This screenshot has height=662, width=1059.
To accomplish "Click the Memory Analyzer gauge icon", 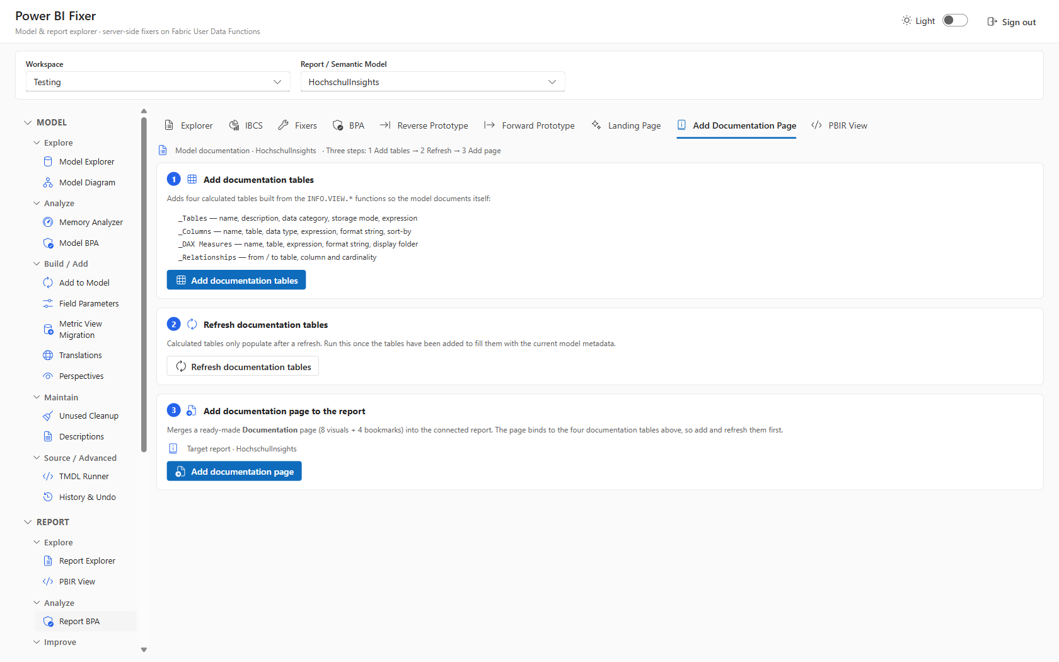I will coord(48,222).
